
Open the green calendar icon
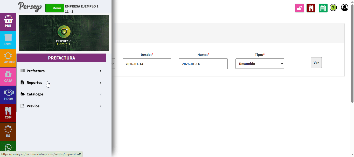323,8
